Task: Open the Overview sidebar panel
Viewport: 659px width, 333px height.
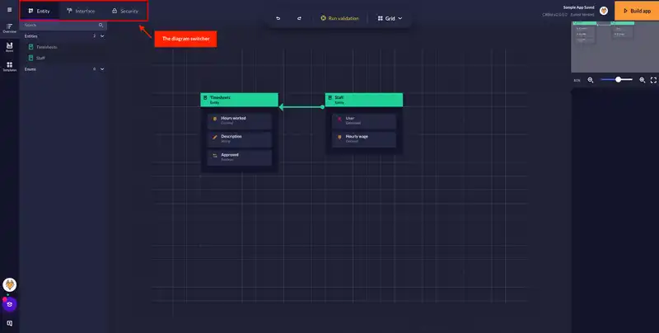Action: [9, 29]
